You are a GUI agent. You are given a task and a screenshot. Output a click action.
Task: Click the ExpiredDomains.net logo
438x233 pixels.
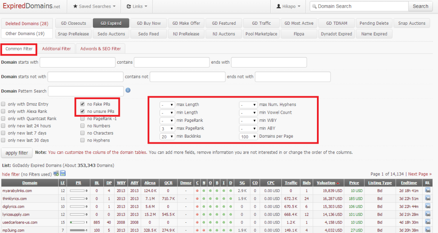coord(31,6)
